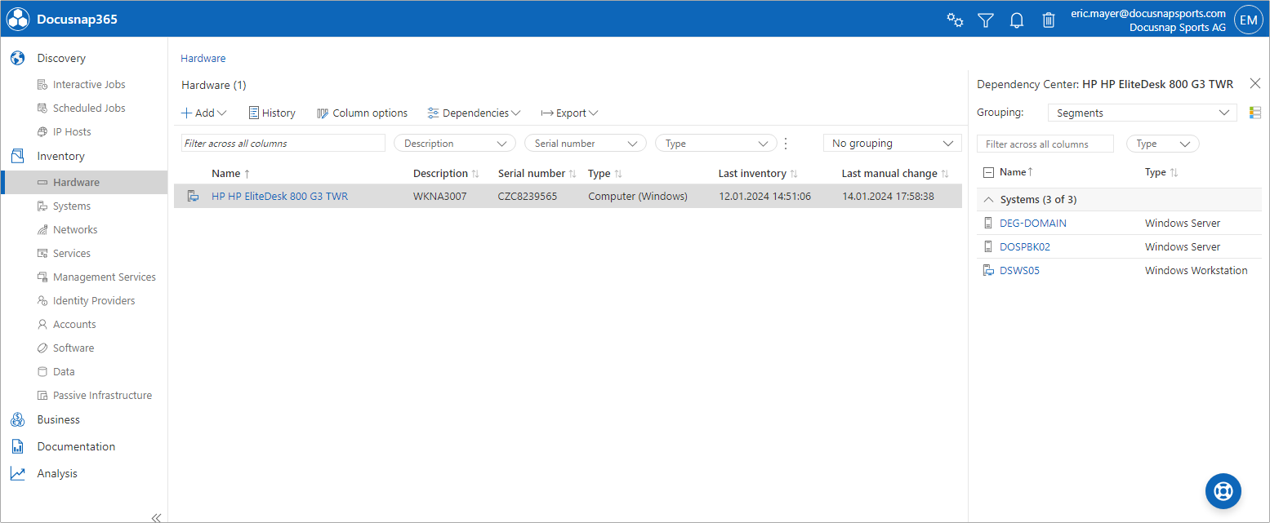
Task: Open the No grouping dropdown
Action: (892, 144)
